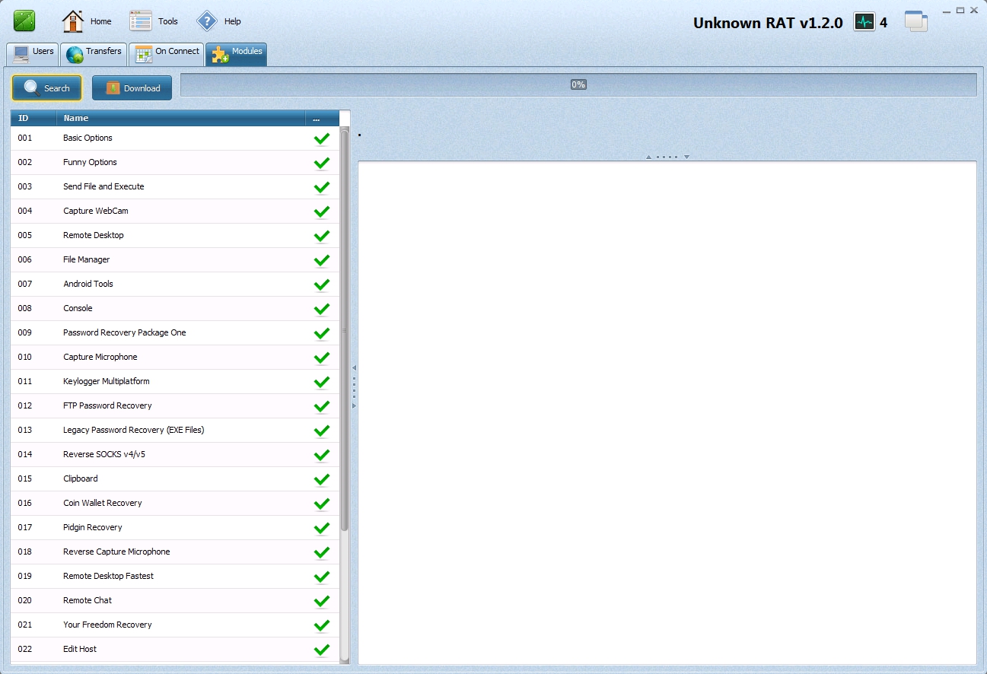The height and width of the screenshot is (674, 987).
Task: Click the down arrow on the horizontal splitter
Action: 686,157
